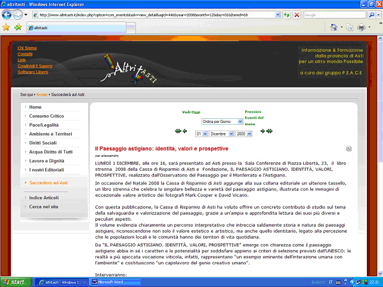Open the Chi Siamo link
Image resolution: width=383 pixels, height=287 pixels.
(27, 48)
